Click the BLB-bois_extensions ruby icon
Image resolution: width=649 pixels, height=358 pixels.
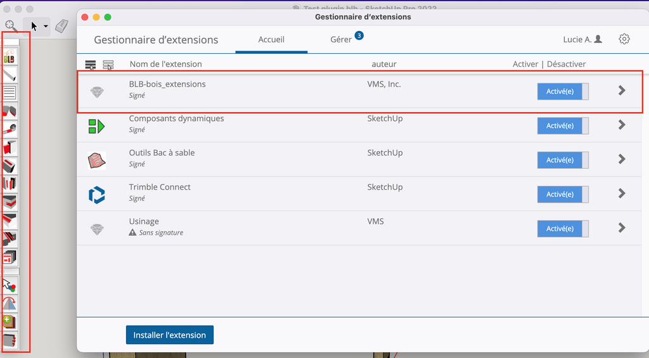(97, 92)
